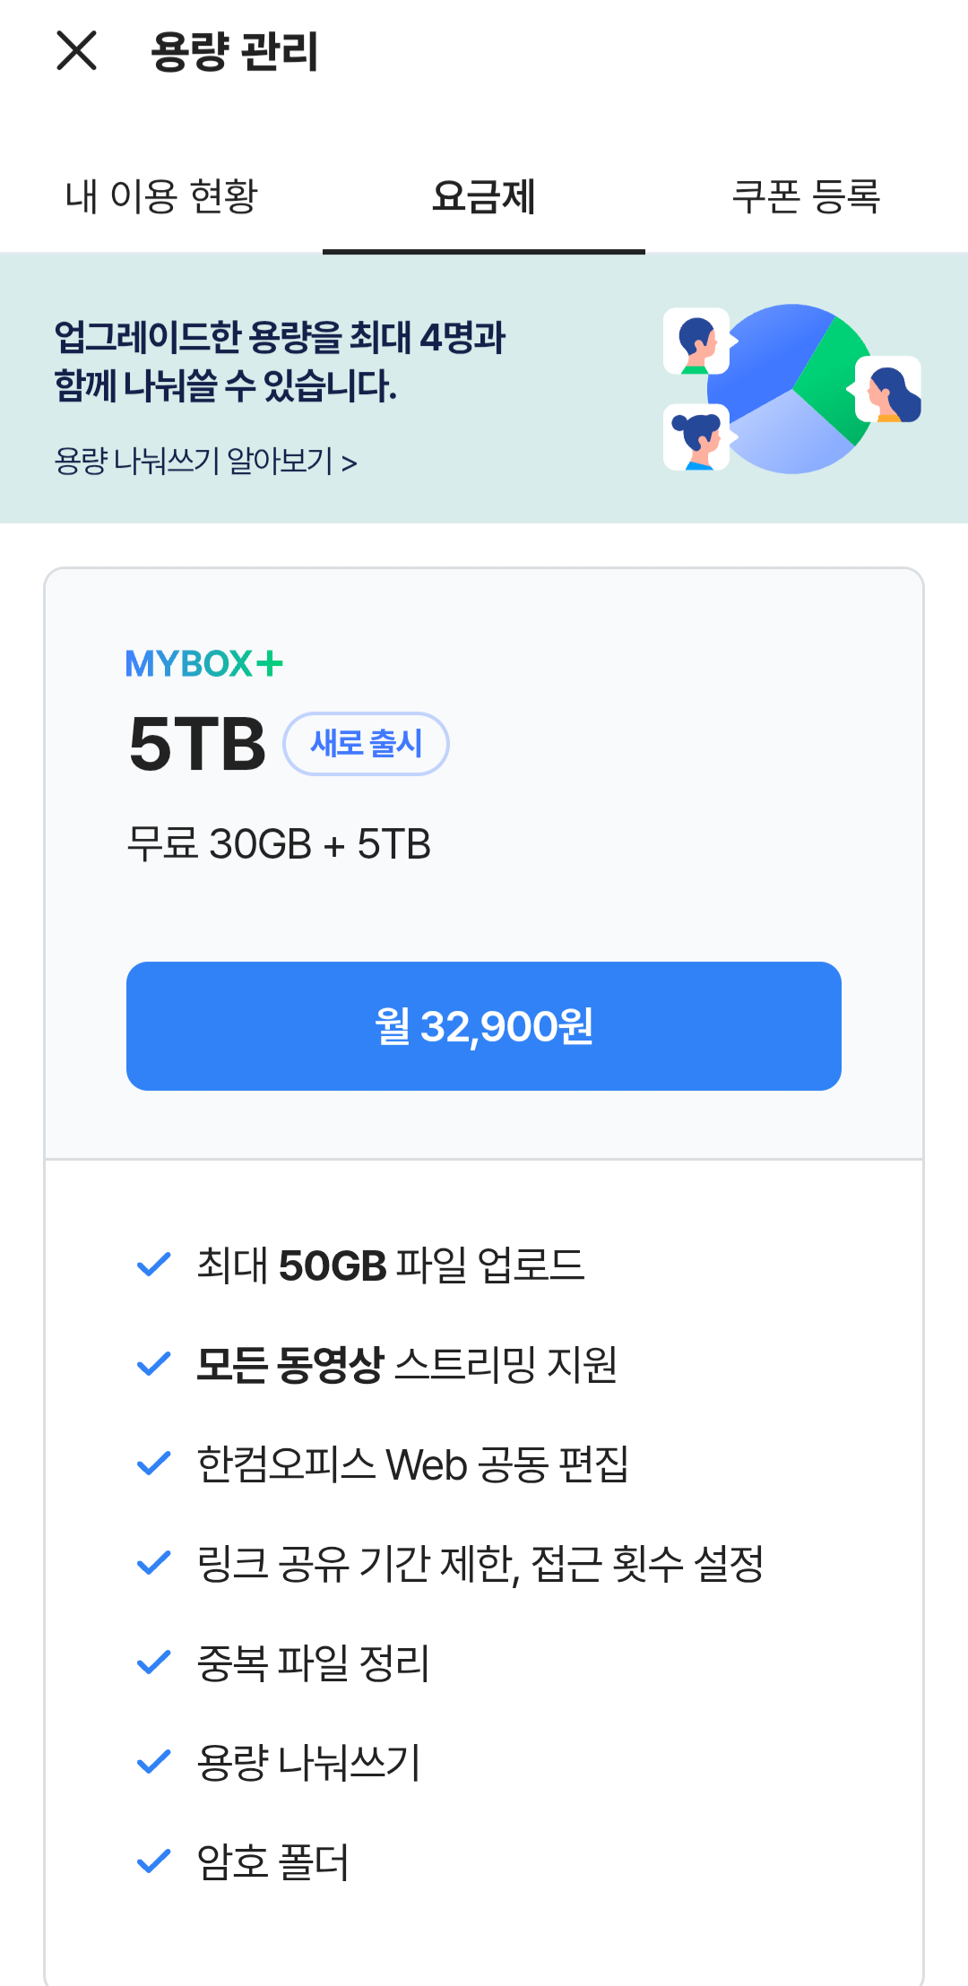
Task: Open the 쿠폰 등록 tab
Action: pyautogui.click(x=806, y=197)
